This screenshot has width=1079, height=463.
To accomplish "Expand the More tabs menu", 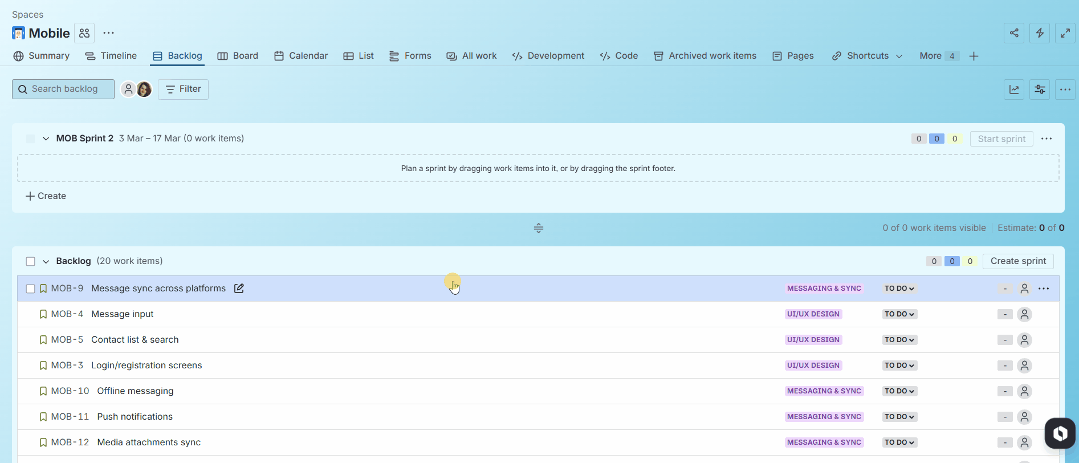I will click(x=939, y=56).
